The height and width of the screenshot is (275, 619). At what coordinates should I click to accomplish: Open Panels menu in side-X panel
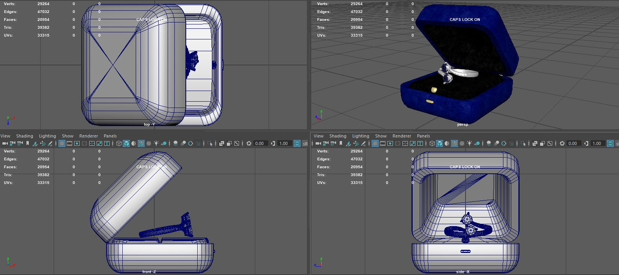point(423,136)
